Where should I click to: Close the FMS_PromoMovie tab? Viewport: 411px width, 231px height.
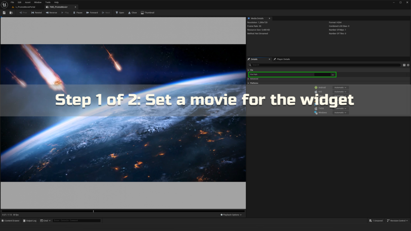click(x=76, y=7)
